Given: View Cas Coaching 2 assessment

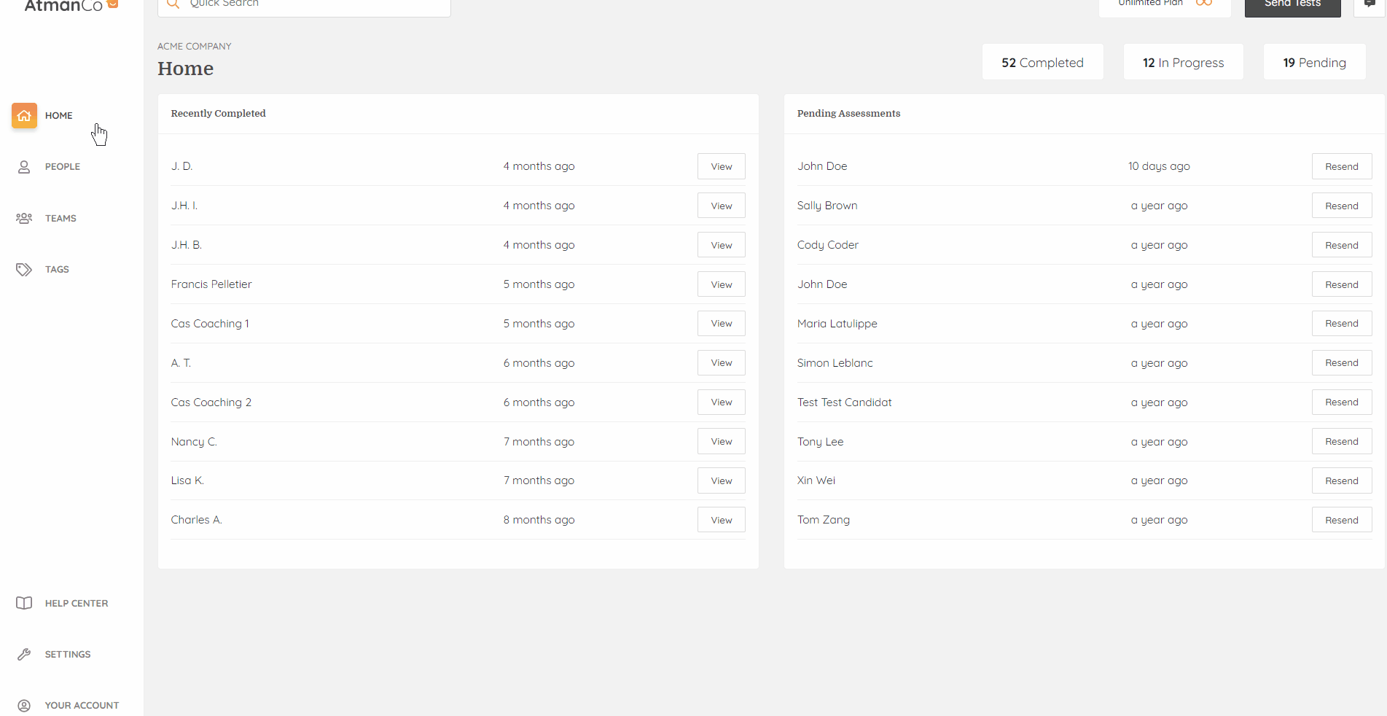Looking at the screenshot, I should (722, 402).
